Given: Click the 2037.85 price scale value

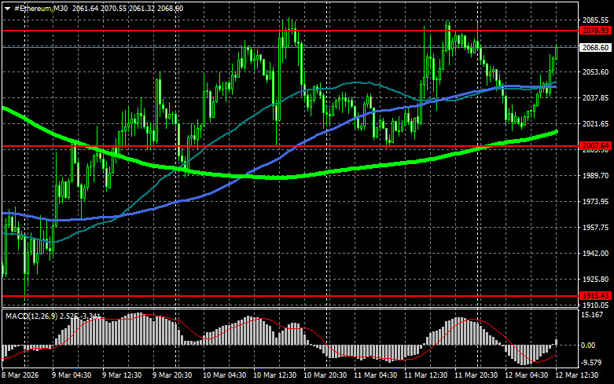Looking at the screenshot, I should 596,97.
